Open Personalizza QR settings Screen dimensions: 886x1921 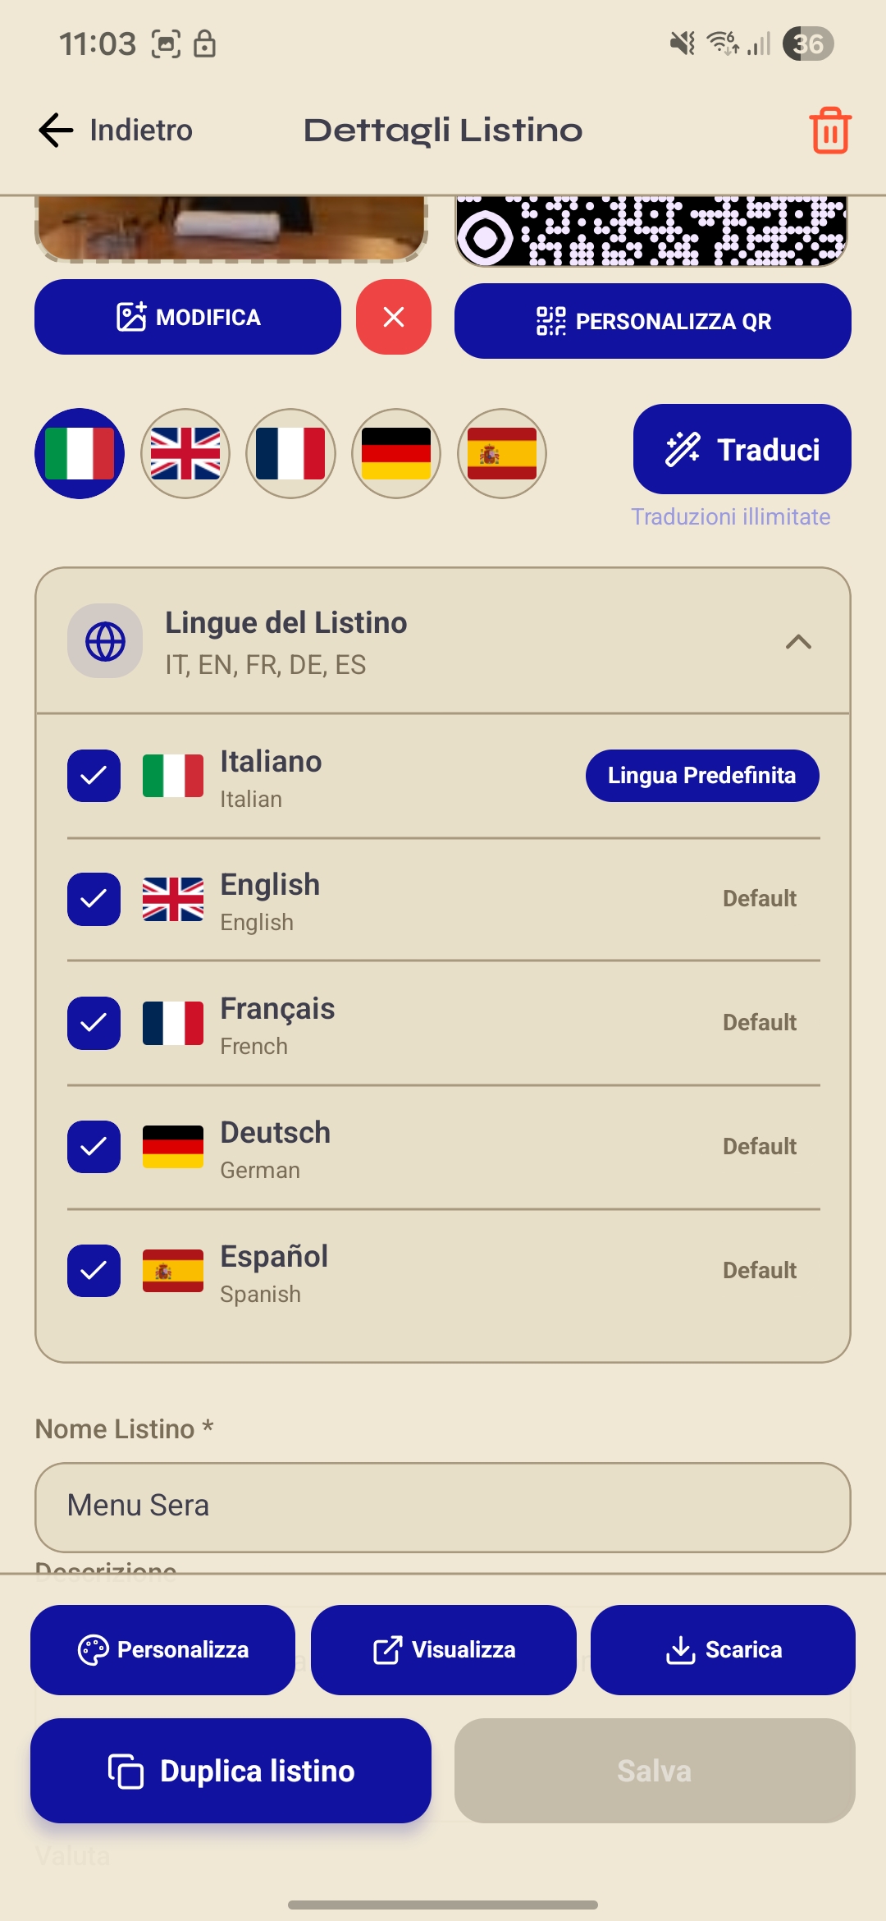click(x=651, y=321)
